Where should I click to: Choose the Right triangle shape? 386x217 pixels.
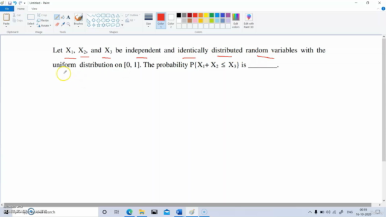[x=89, y=20]
